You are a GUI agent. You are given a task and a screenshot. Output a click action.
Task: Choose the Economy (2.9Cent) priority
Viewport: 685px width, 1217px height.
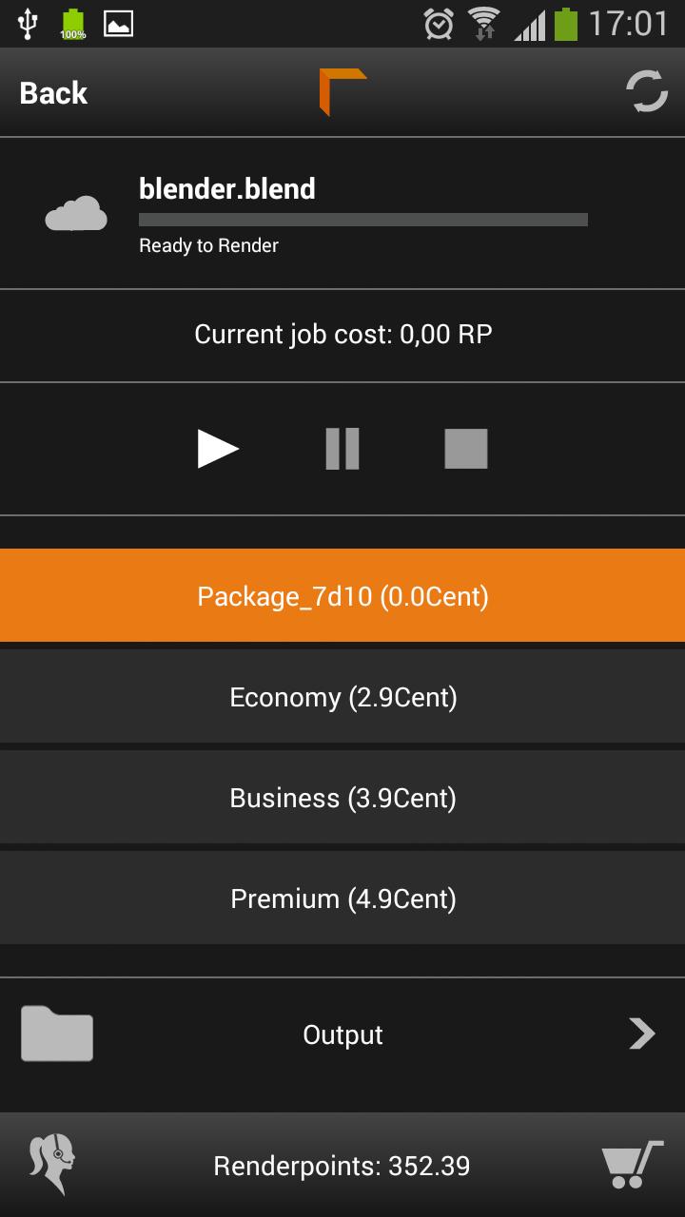(342, 697)
